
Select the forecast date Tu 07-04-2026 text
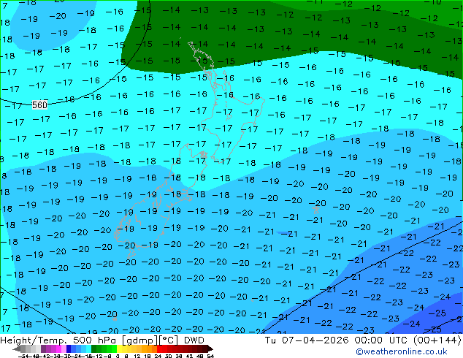click(x=307, y=340)
